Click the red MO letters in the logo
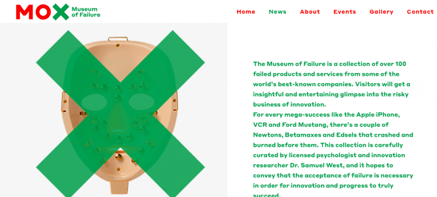 [34, 12]
